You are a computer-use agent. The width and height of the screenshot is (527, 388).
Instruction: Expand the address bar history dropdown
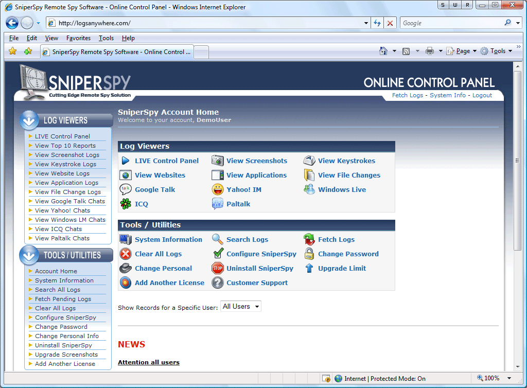point(366,23)
